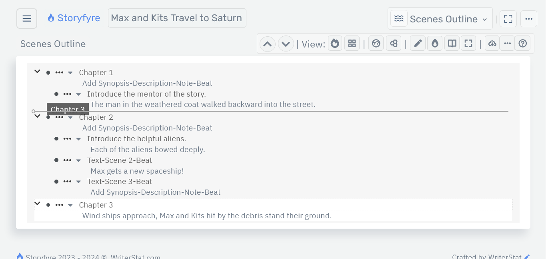Open three-dot menu for Text-Scene 2-Beat

coord(67,160)
